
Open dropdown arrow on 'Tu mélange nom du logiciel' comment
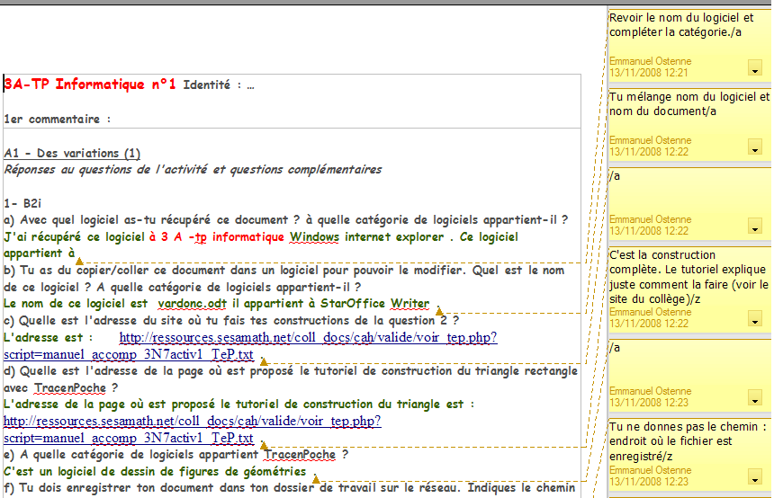[755, 147]
